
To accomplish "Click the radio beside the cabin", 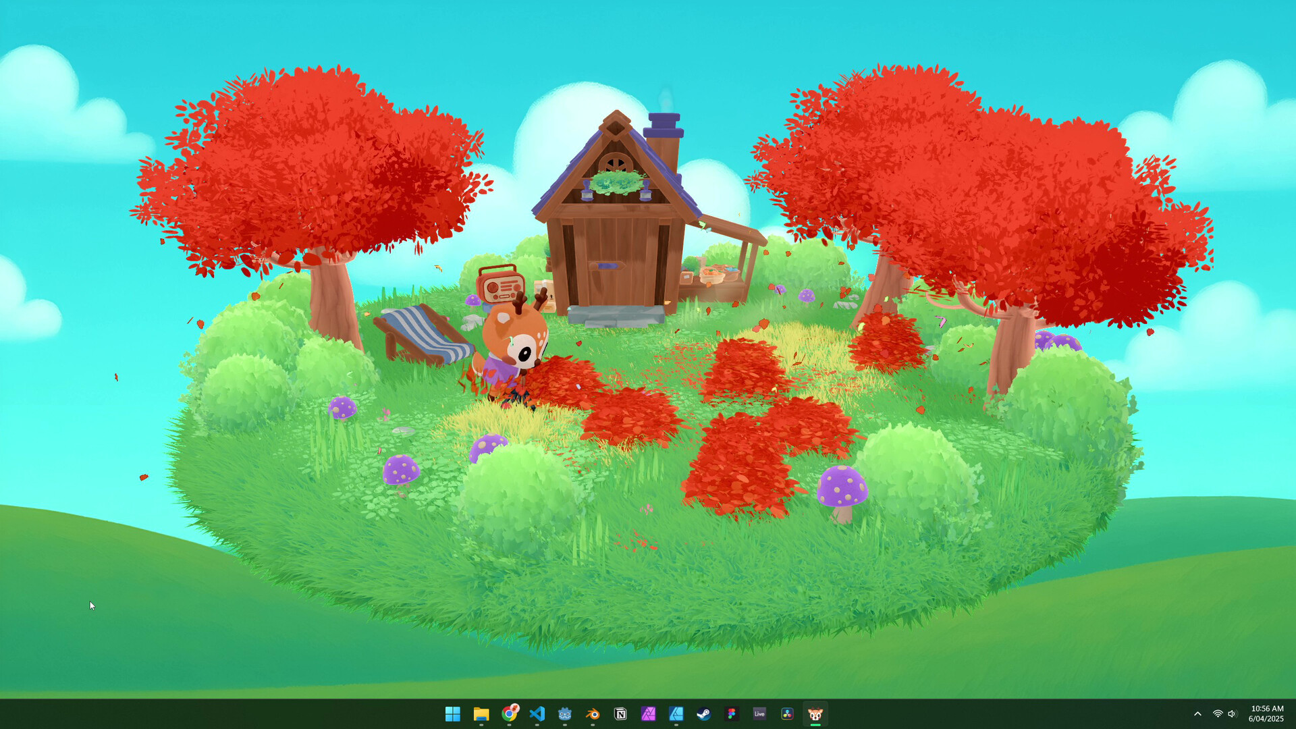I will click(x=500, y=286).
